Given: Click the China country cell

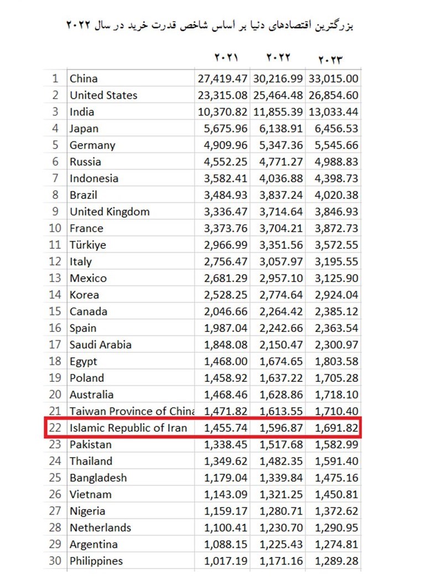Looking at the screenshot, I should 84,79.
